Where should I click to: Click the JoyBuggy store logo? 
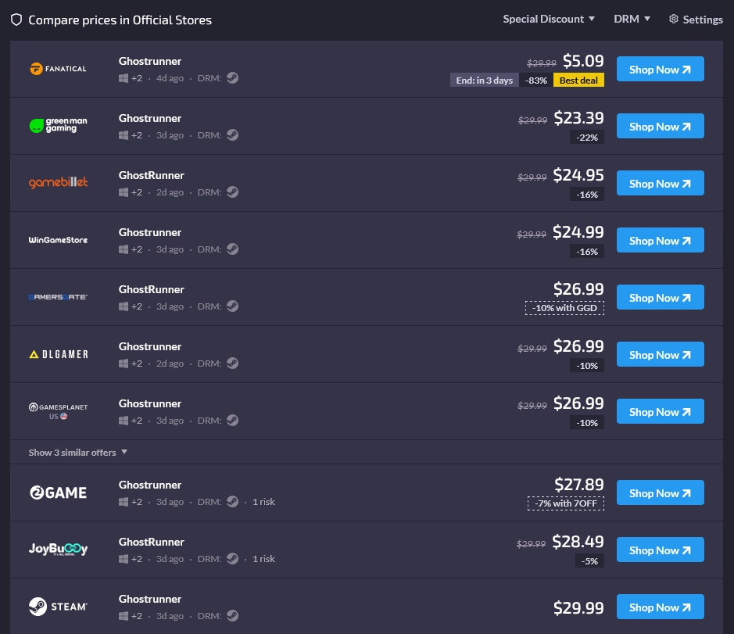[58, 550]
